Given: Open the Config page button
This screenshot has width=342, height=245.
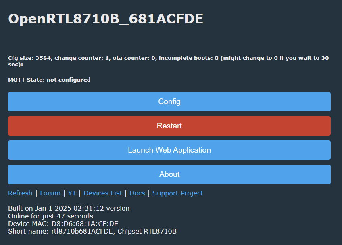Looking at the screenshot, I should (169, 102).
